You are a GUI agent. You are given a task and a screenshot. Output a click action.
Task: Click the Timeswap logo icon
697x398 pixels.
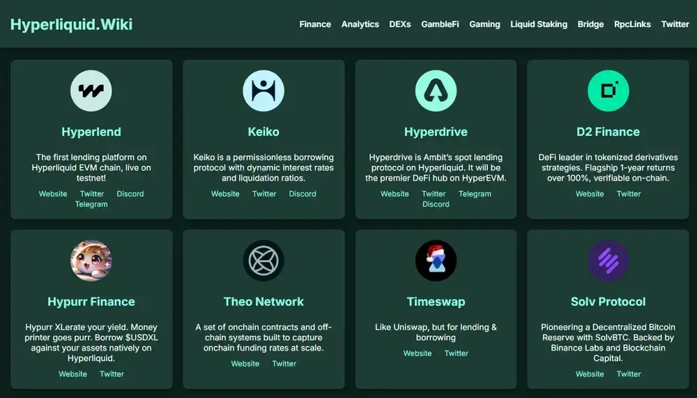pos(436,261)
